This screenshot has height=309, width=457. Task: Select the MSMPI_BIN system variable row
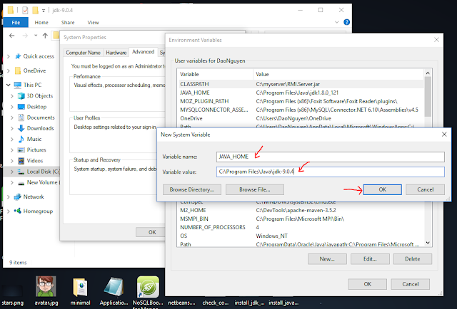point(300,219)
